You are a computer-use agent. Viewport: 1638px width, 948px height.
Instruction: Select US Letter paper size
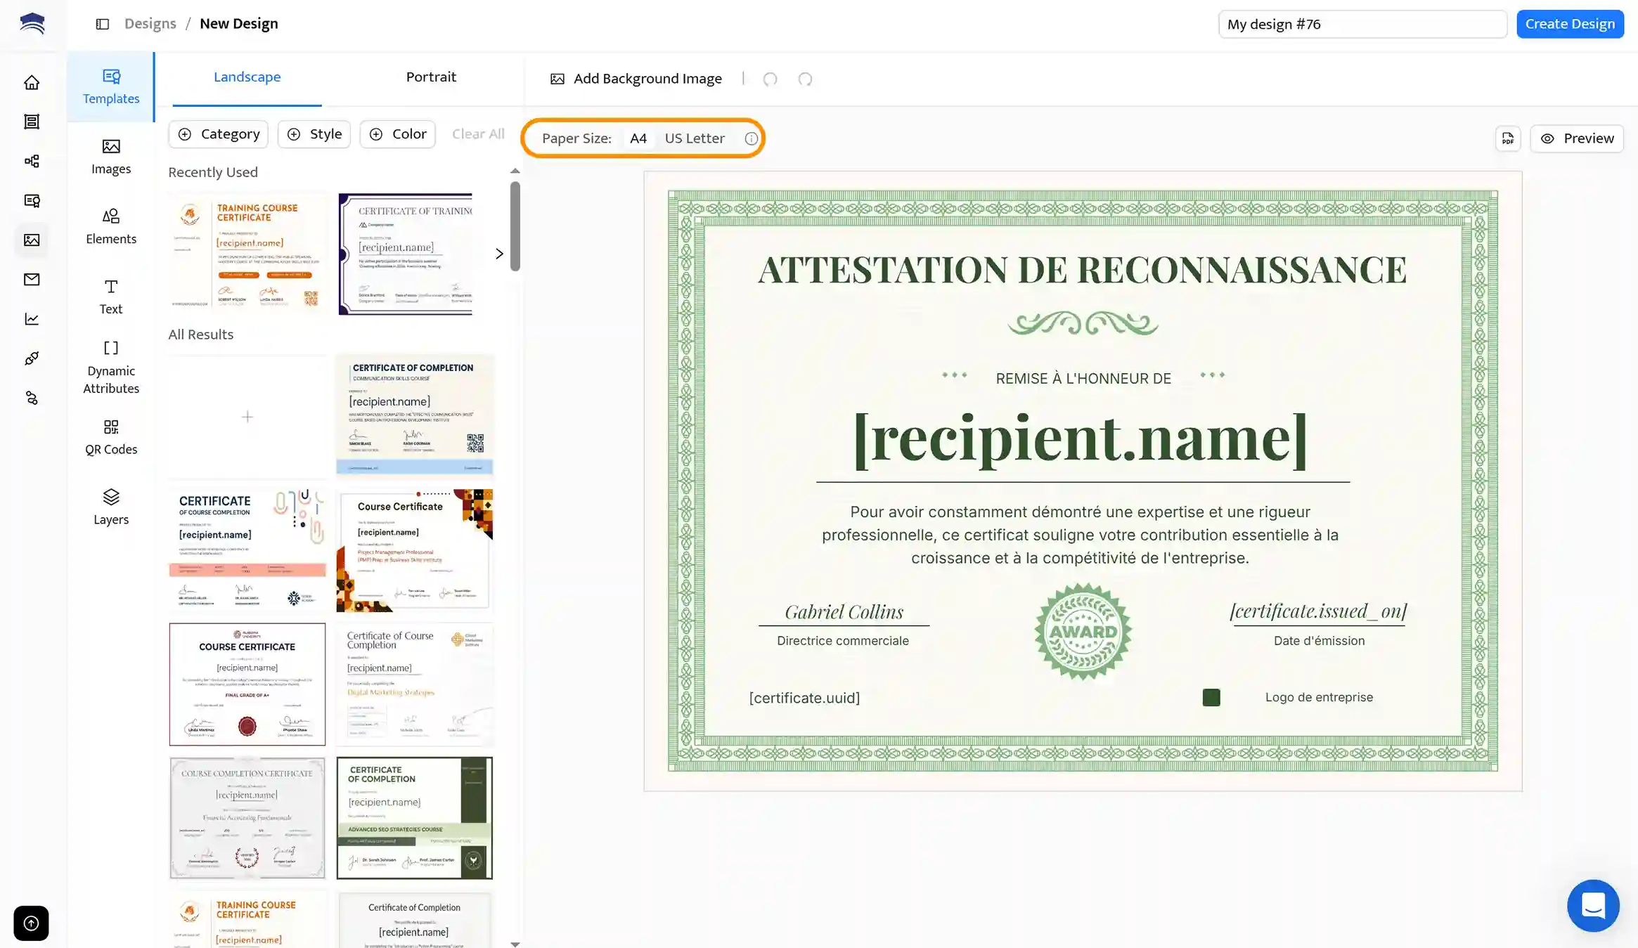(x=694, y=138)
